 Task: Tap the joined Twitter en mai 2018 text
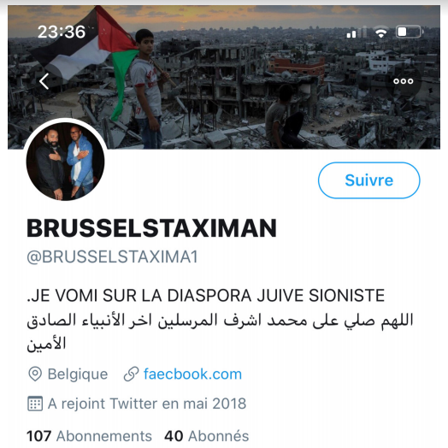tap(147, 404)
